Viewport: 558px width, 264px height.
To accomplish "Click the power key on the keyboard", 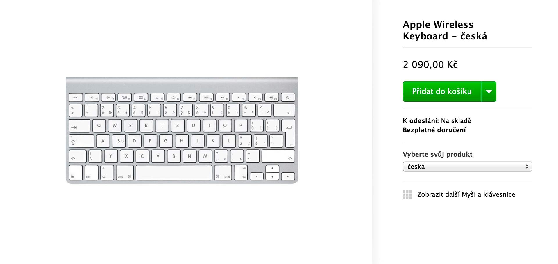I will 288,97.
